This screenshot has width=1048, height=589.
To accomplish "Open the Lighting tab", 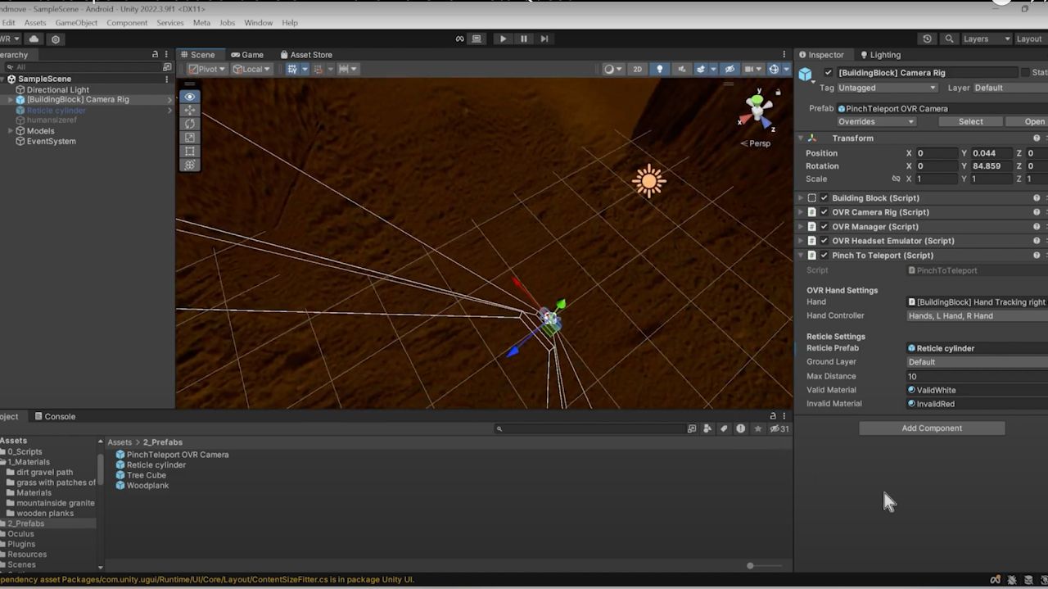I will pos(880,55).
